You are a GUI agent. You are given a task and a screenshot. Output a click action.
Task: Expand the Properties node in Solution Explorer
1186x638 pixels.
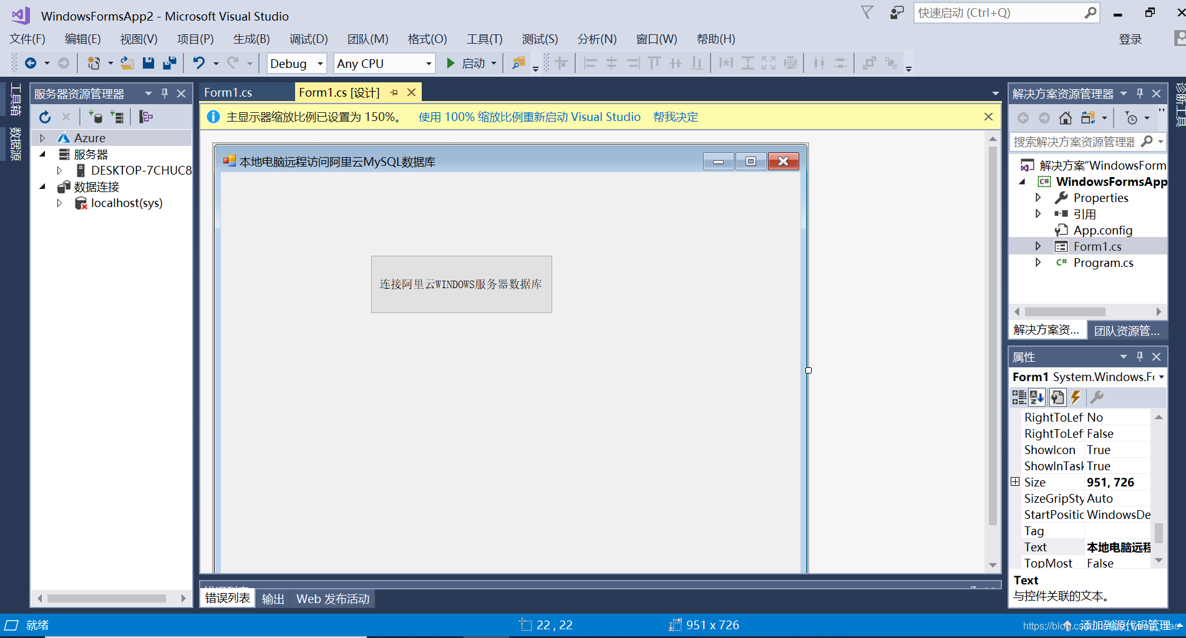1038,198
